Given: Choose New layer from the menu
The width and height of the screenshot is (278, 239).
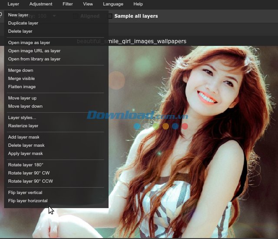Looking at the screenshot, I should coord(56,15).
